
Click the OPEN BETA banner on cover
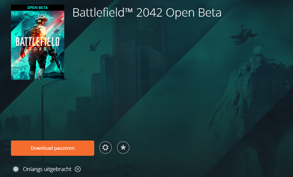pyautogui.click(x=38, y=8)
